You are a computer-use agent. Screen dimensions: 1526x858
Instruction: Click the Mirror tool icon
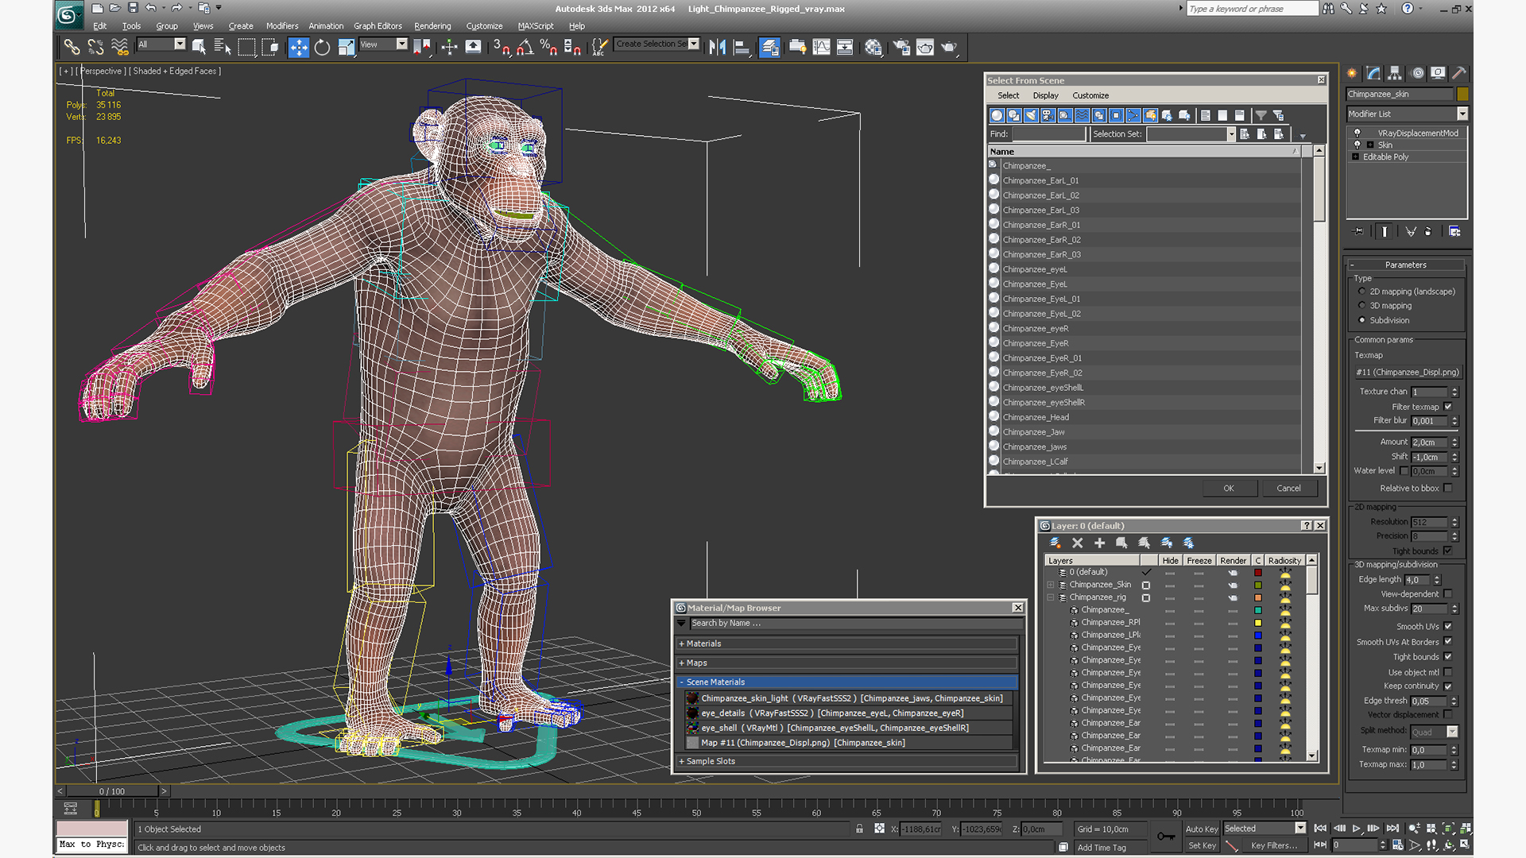tap(717, 48)
